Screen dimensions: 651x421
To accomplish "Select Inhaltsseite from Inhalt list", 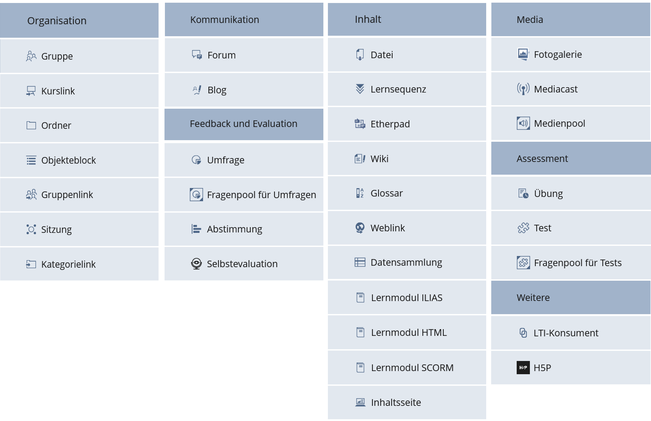I will [x=396, y=403].
